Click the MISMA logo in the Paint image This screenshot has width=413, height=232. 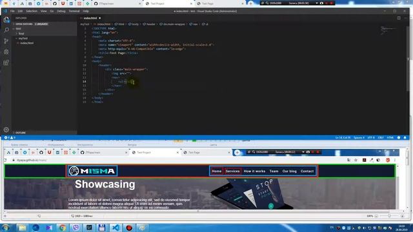(92, 171)
